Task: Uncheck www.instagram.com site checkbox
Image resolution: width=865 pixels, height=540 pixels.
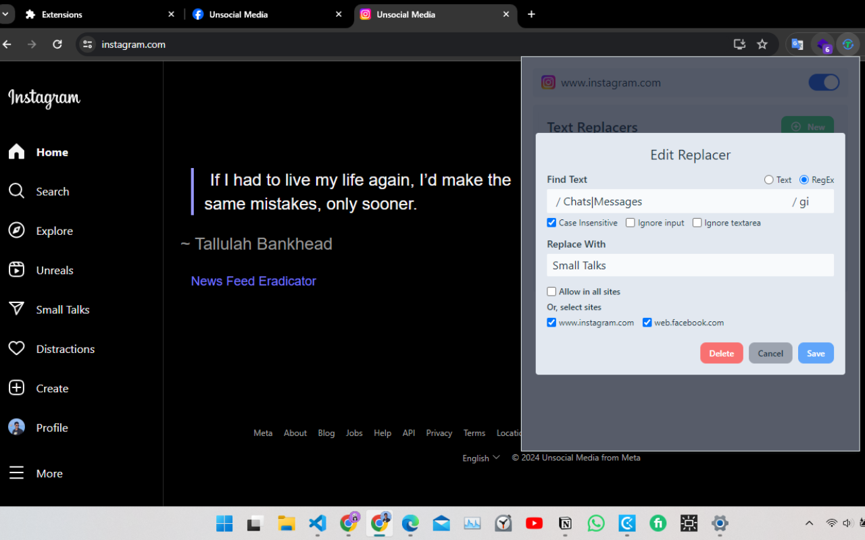Action: coord(551,323)
